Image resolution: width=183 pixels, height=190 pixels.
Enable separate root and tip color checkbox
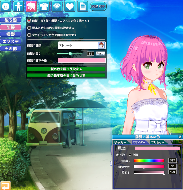[29, 28]
